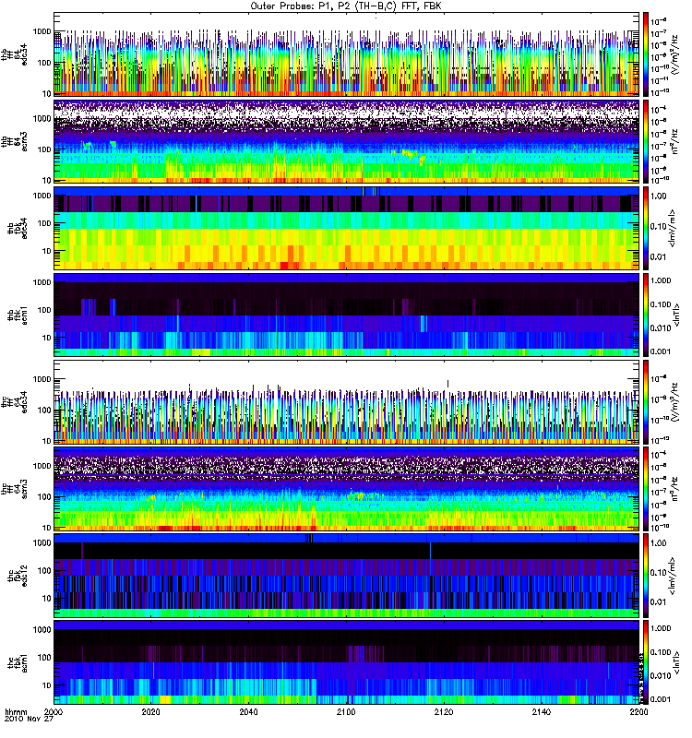Click the 2100 time tick label

[x=346, y=711]
